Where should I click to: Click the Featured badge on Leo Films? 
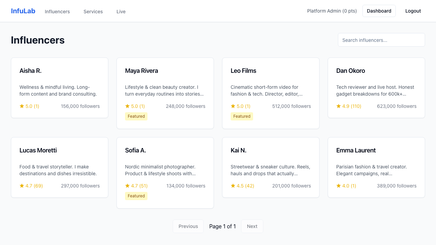pyautogui.click(x=242, y=116)
